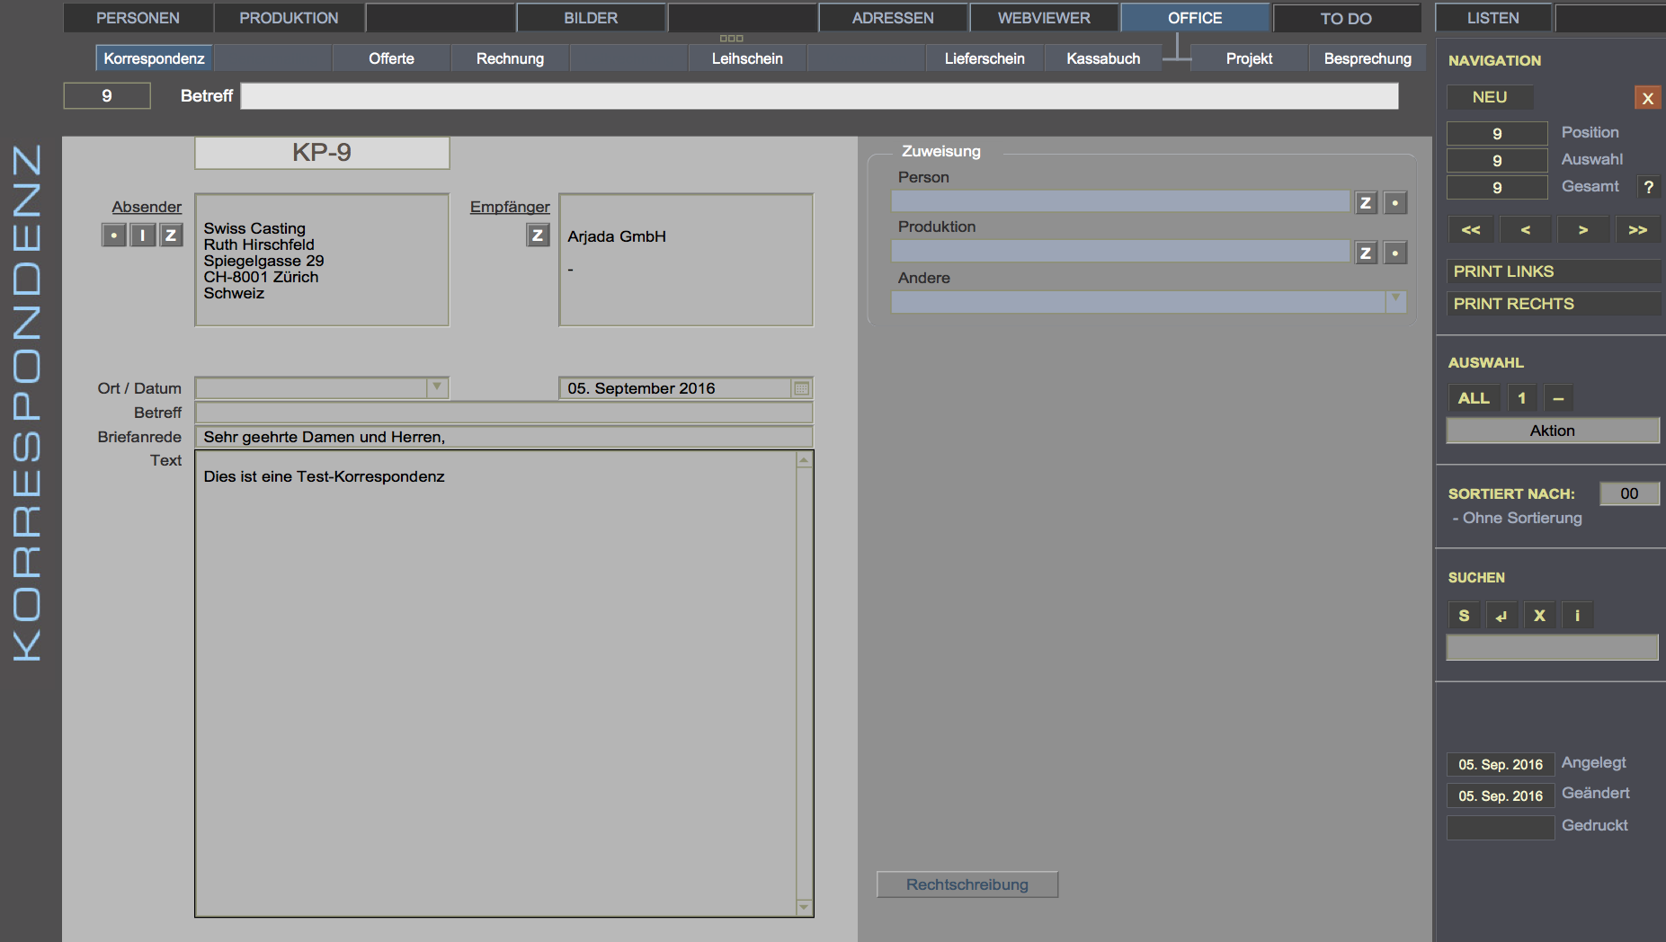1666x942 pixels.
Task: Switch to the Rechnung tab
Action: (510, 58)
